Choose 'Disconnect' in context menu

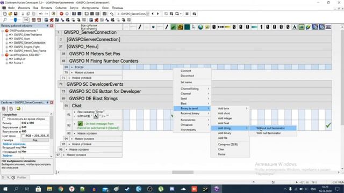192,76
